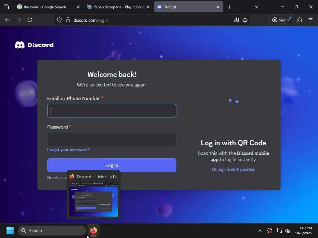The image size is (318, 238).
Task: Click the Log In button
Action: tap(112, 165)
